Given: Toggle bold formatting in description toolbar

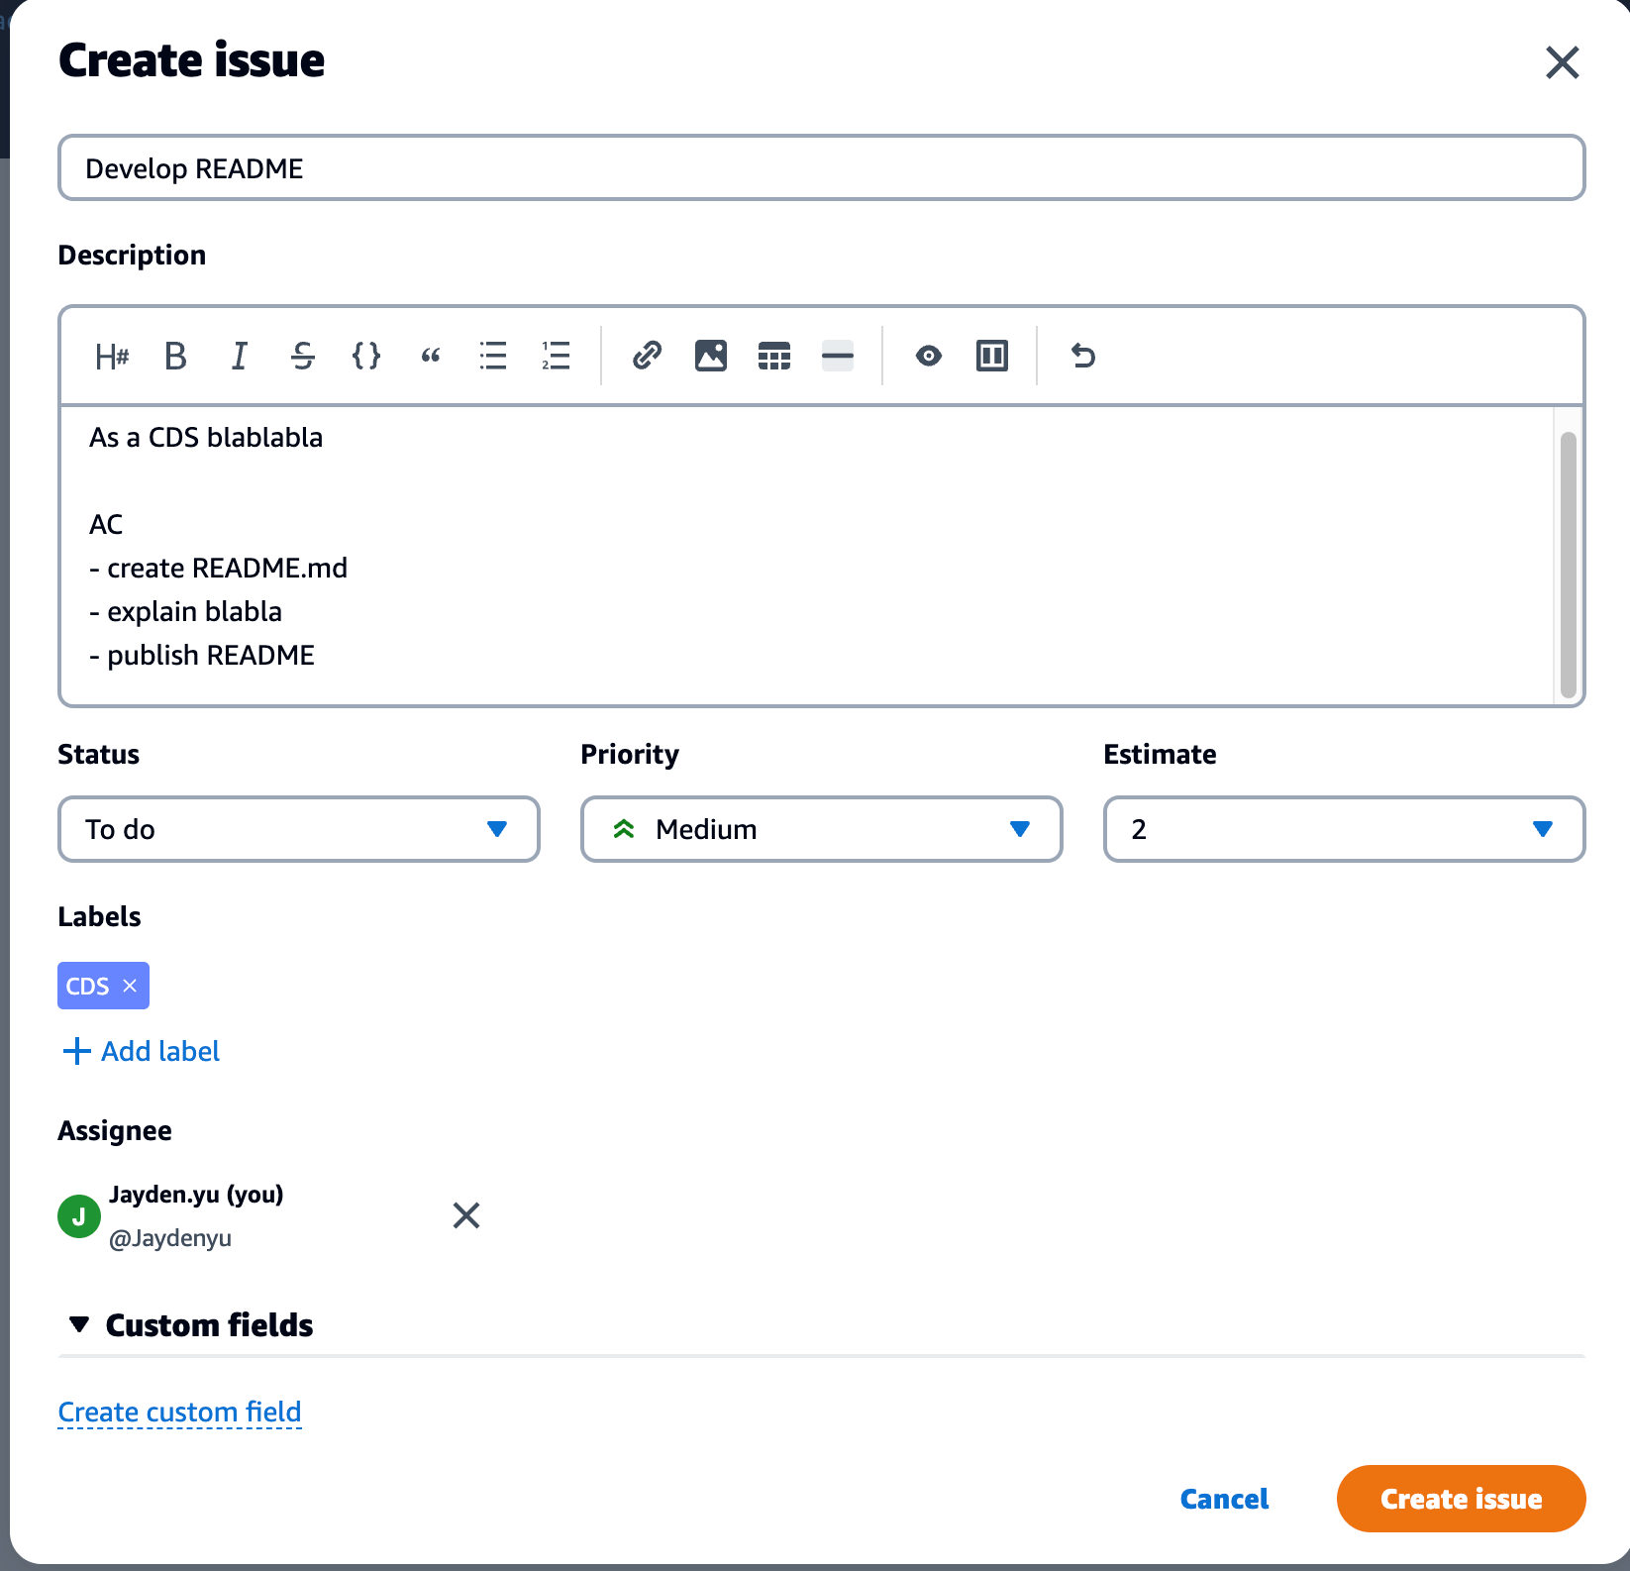Looking at the screenshot, I should 175,356.
